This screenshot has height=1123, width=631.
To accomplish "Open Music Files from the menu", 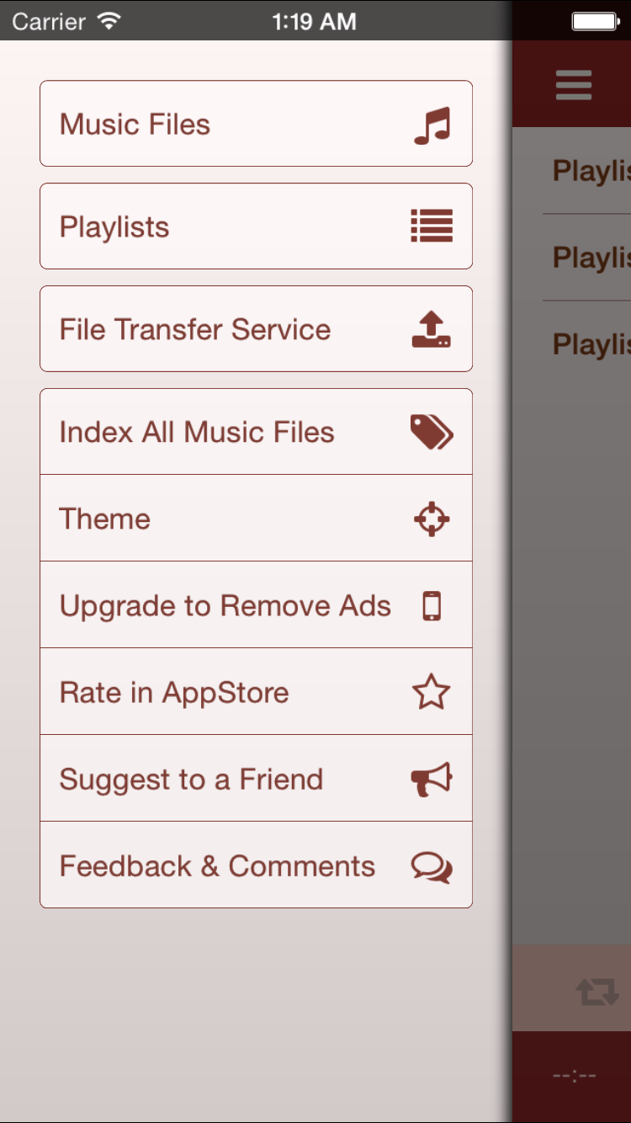I will 135,125.
